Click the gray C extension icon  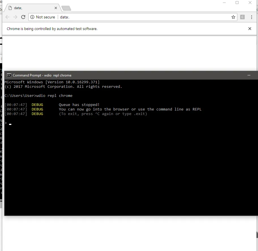tap(242, 17)
